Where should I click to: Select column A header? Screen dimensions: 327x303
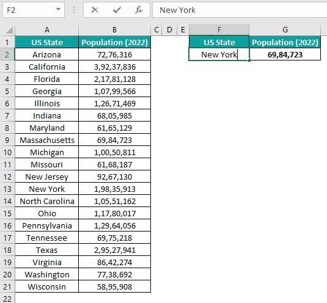tap(47, 30)
